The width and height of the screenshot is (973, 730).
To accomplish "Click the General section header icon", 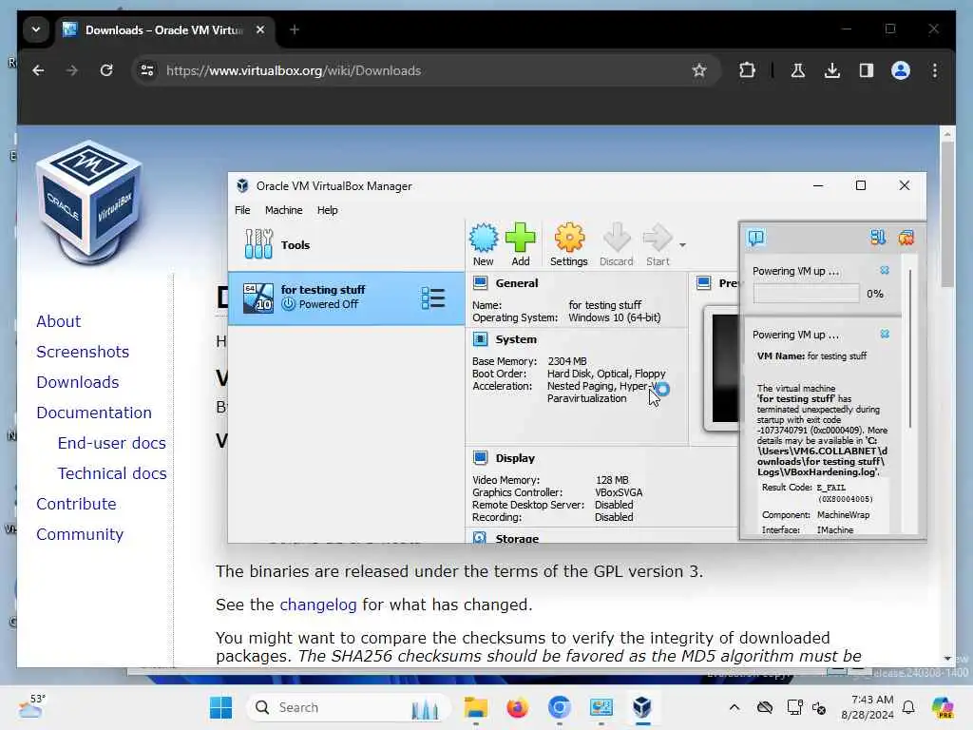I will point(480,283).
